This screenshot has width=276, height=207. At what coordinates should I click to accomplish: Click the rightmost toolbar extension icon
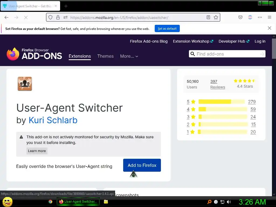pos(260,17)
